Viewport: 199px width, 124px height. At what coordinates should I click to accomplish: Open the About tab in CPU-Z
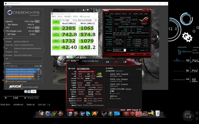click(146, 14)
